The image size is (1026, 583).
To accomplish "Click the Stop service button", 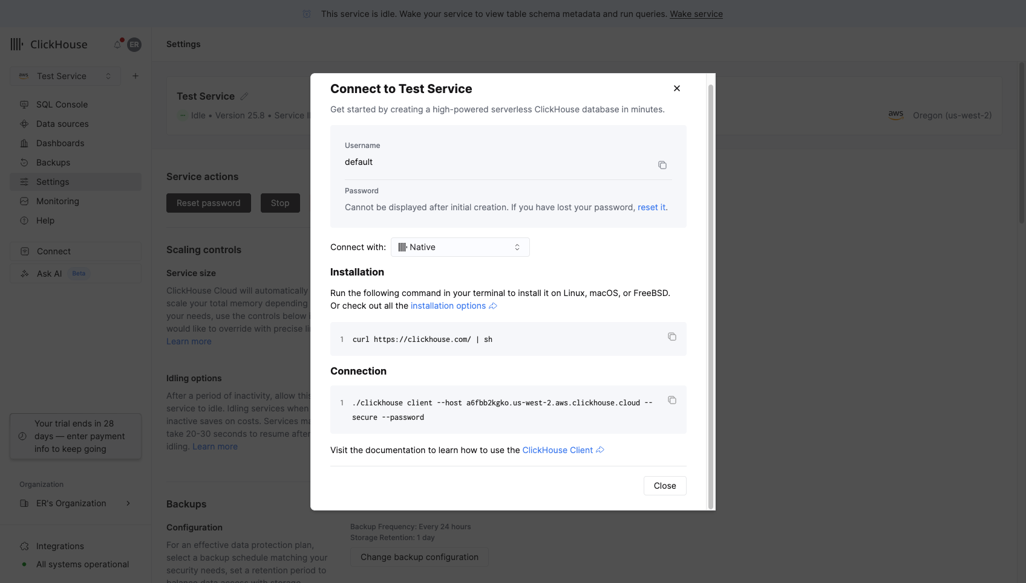I will [280, 203].
